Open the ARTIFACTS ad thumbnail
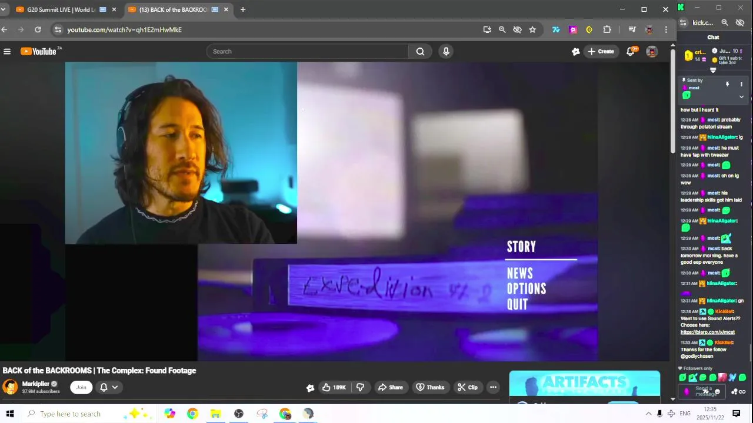Viewport: 753px width, 423px height. tap(584, 384)
